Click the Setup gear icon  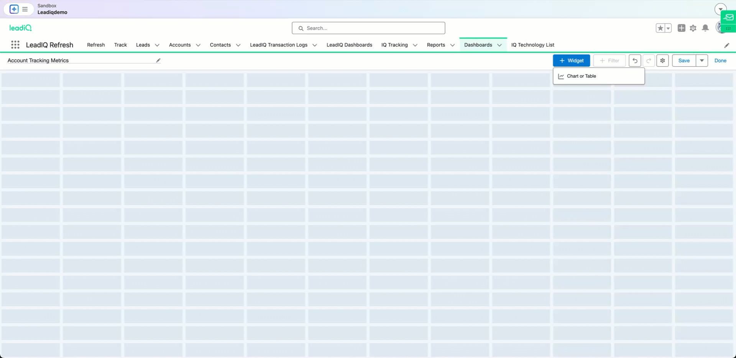pos(693,28)
